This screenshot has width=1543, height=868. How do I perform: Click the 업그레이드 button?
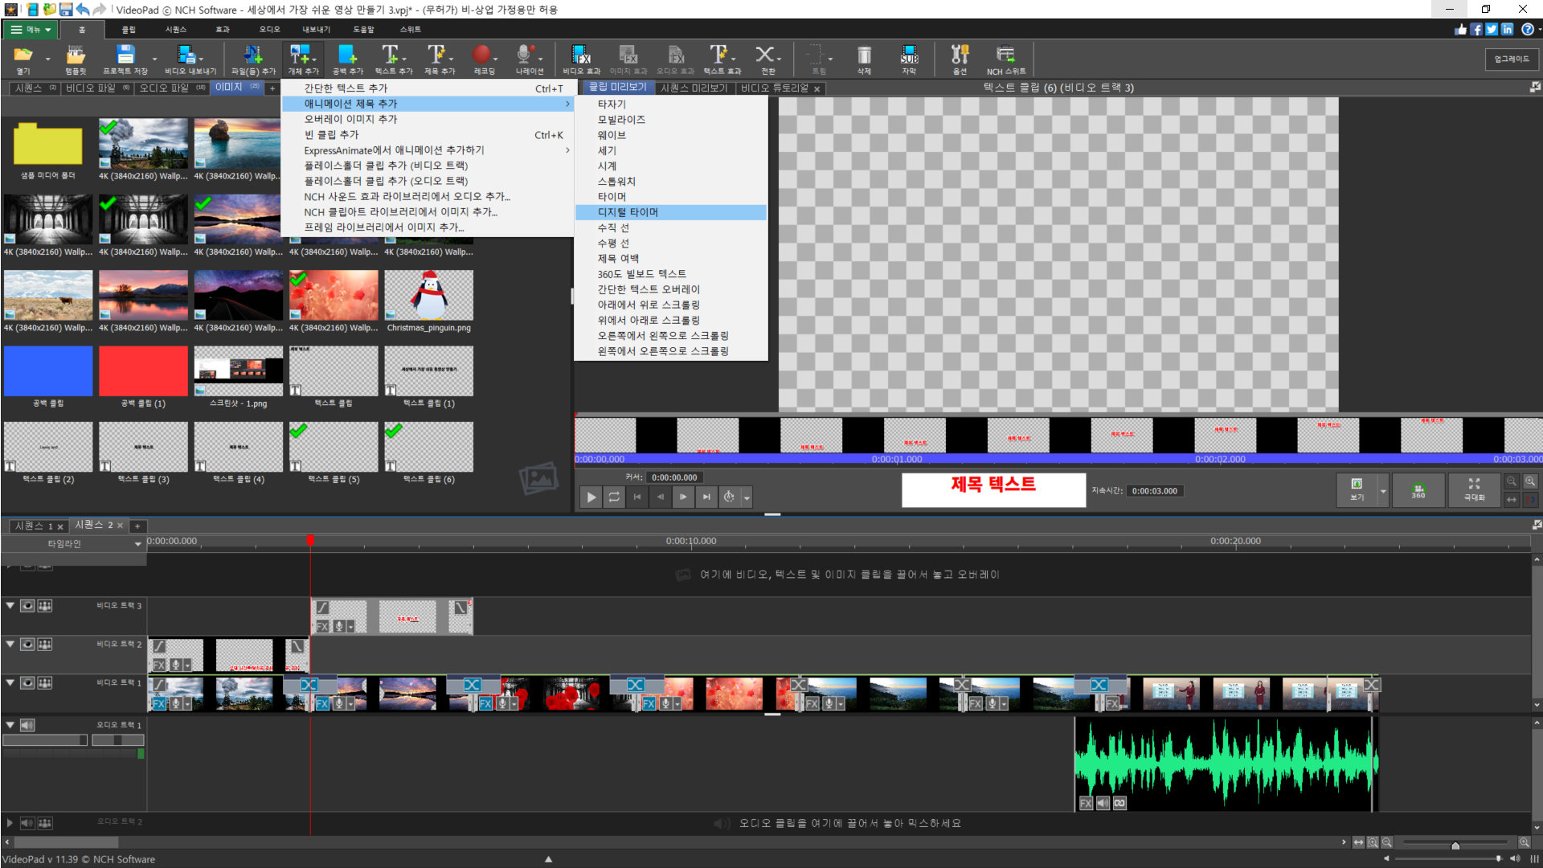click(x=1511, y=59)
